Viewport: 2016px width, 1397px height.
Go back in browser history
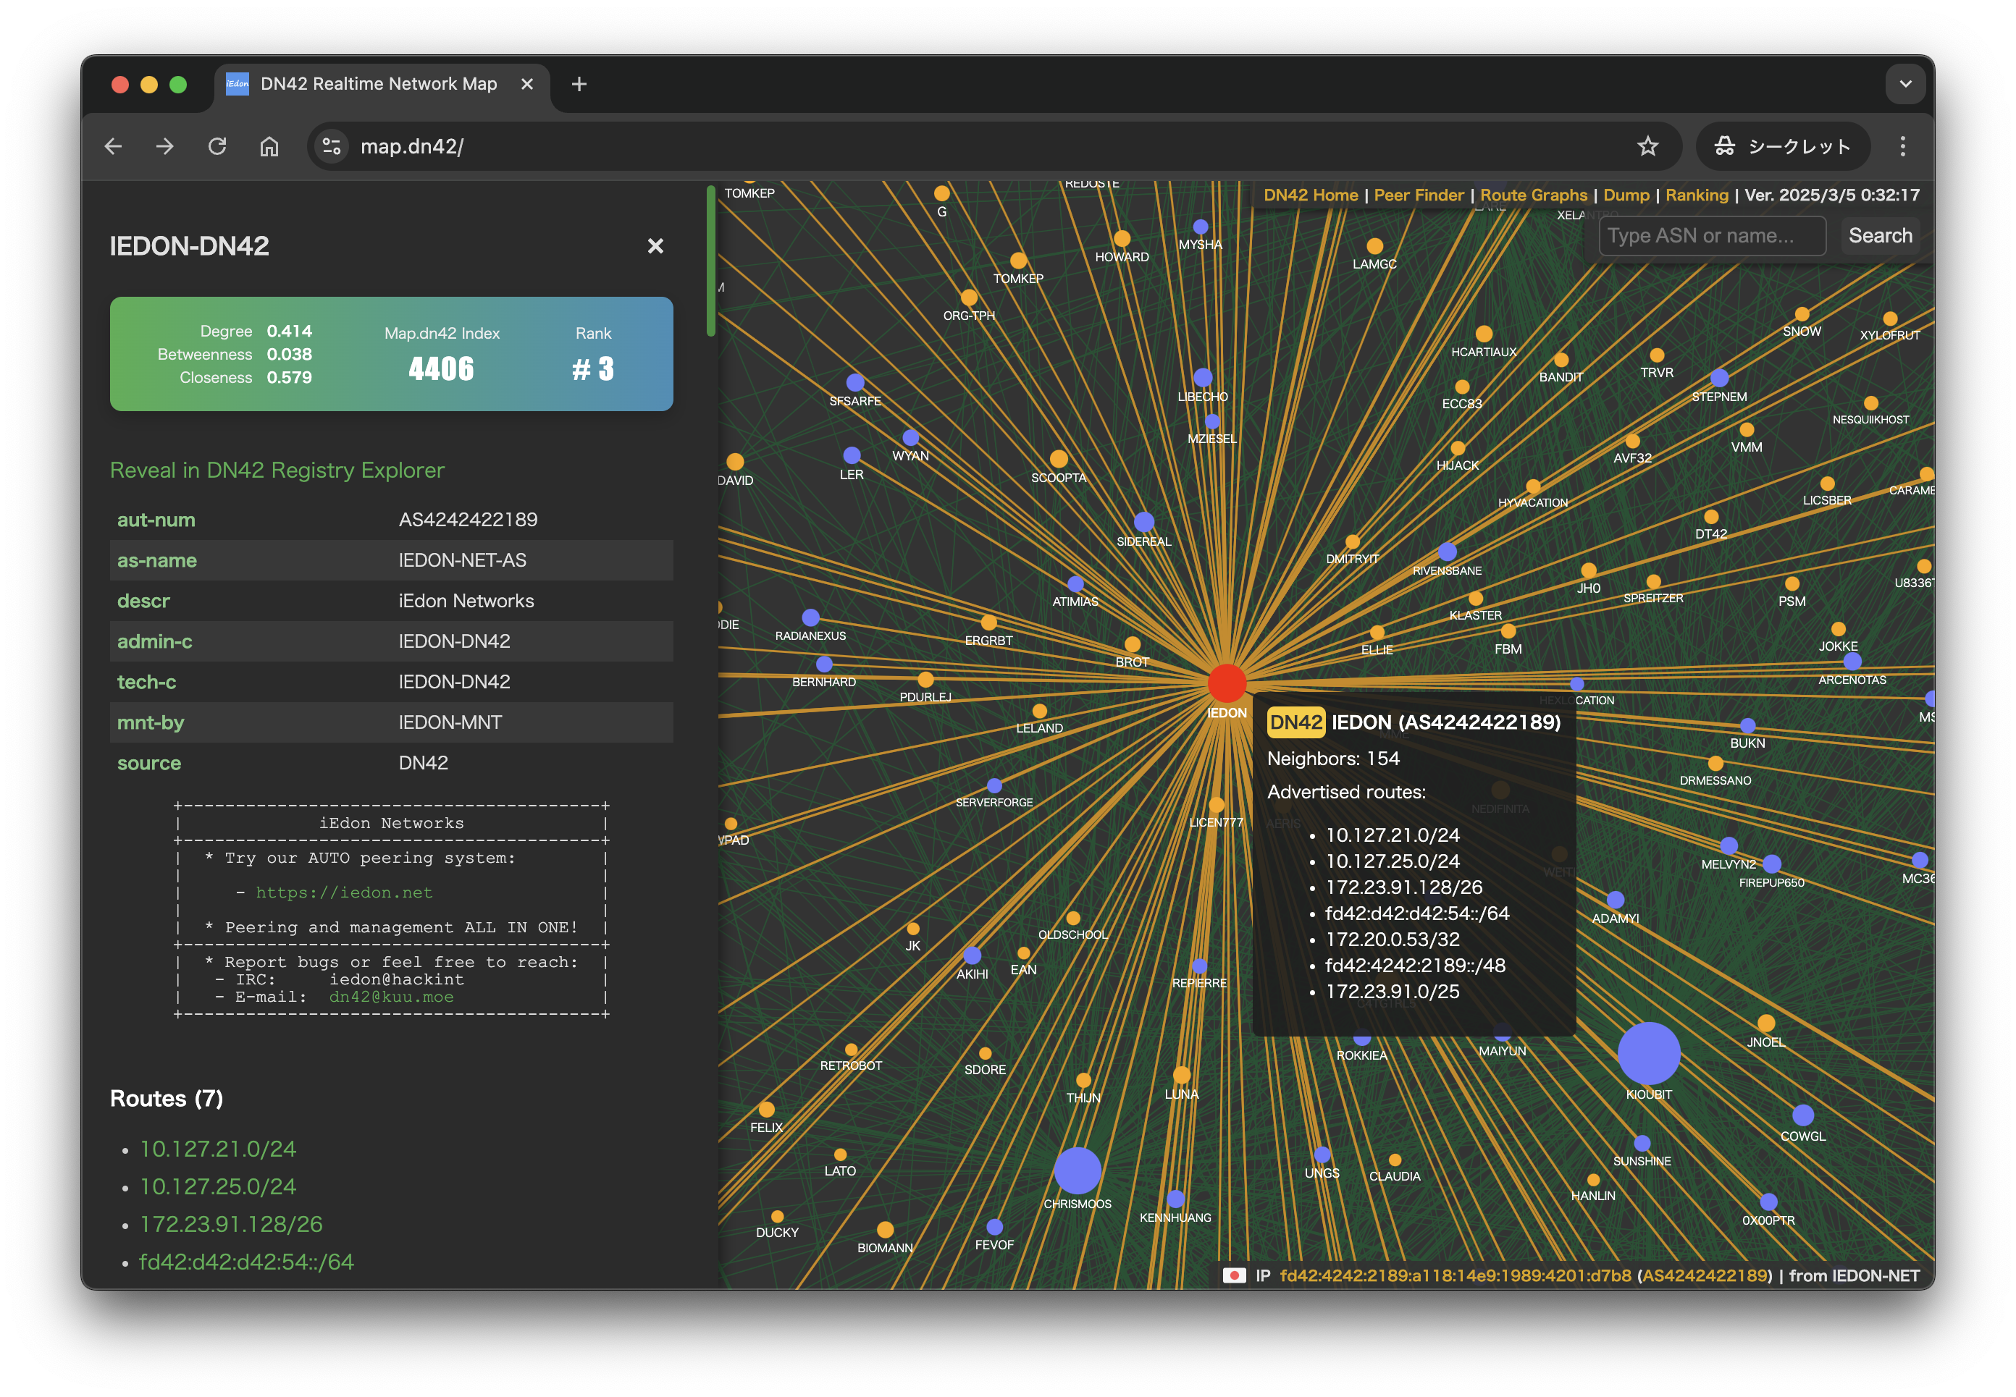(x=113, y=146)
